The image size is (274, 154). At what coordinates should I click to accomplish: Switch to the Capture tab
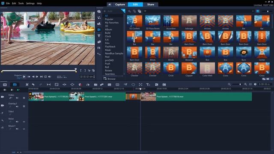(x=120, y=4)
